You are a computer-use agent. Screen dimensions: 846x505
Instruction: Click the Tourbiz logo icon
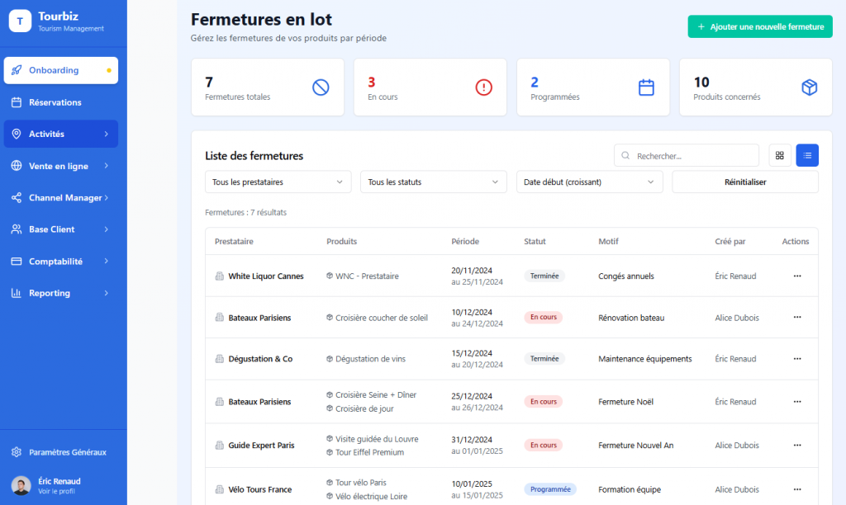point(20,21)
